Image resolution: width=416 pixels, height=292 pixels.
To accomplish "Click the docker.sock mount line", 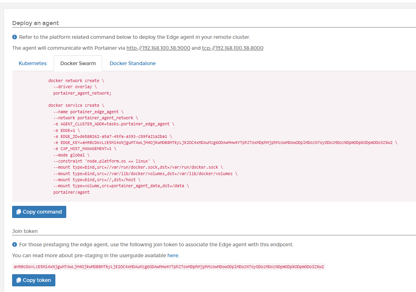I will [138, 167].
